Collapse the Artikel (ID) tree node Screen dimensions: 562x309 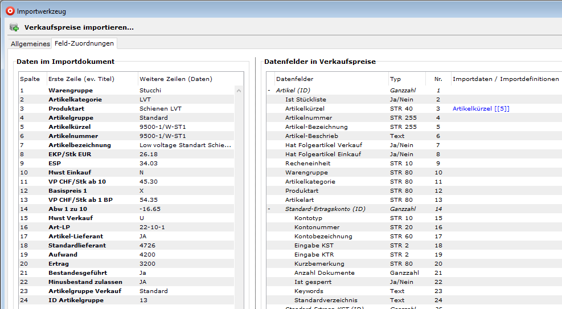pos(269,91)
